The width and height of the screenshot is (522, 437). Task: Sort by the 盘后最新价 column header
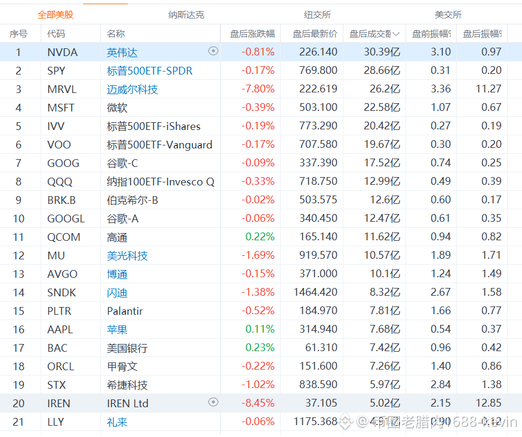315,33
